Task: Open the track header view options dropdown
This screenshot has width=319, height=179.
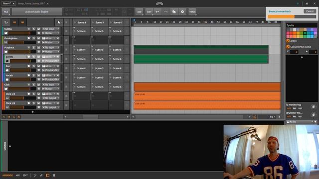Action: pyautogui.click(x=6, y=22)
